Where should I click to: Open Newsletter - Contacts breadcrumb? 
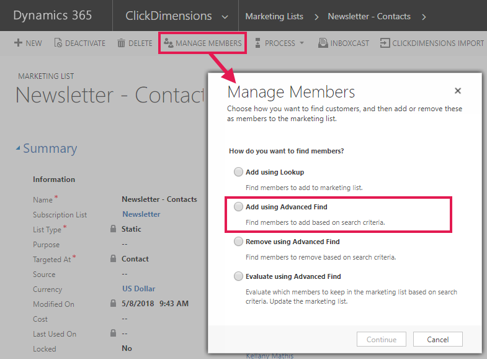[x=369, y=16]
